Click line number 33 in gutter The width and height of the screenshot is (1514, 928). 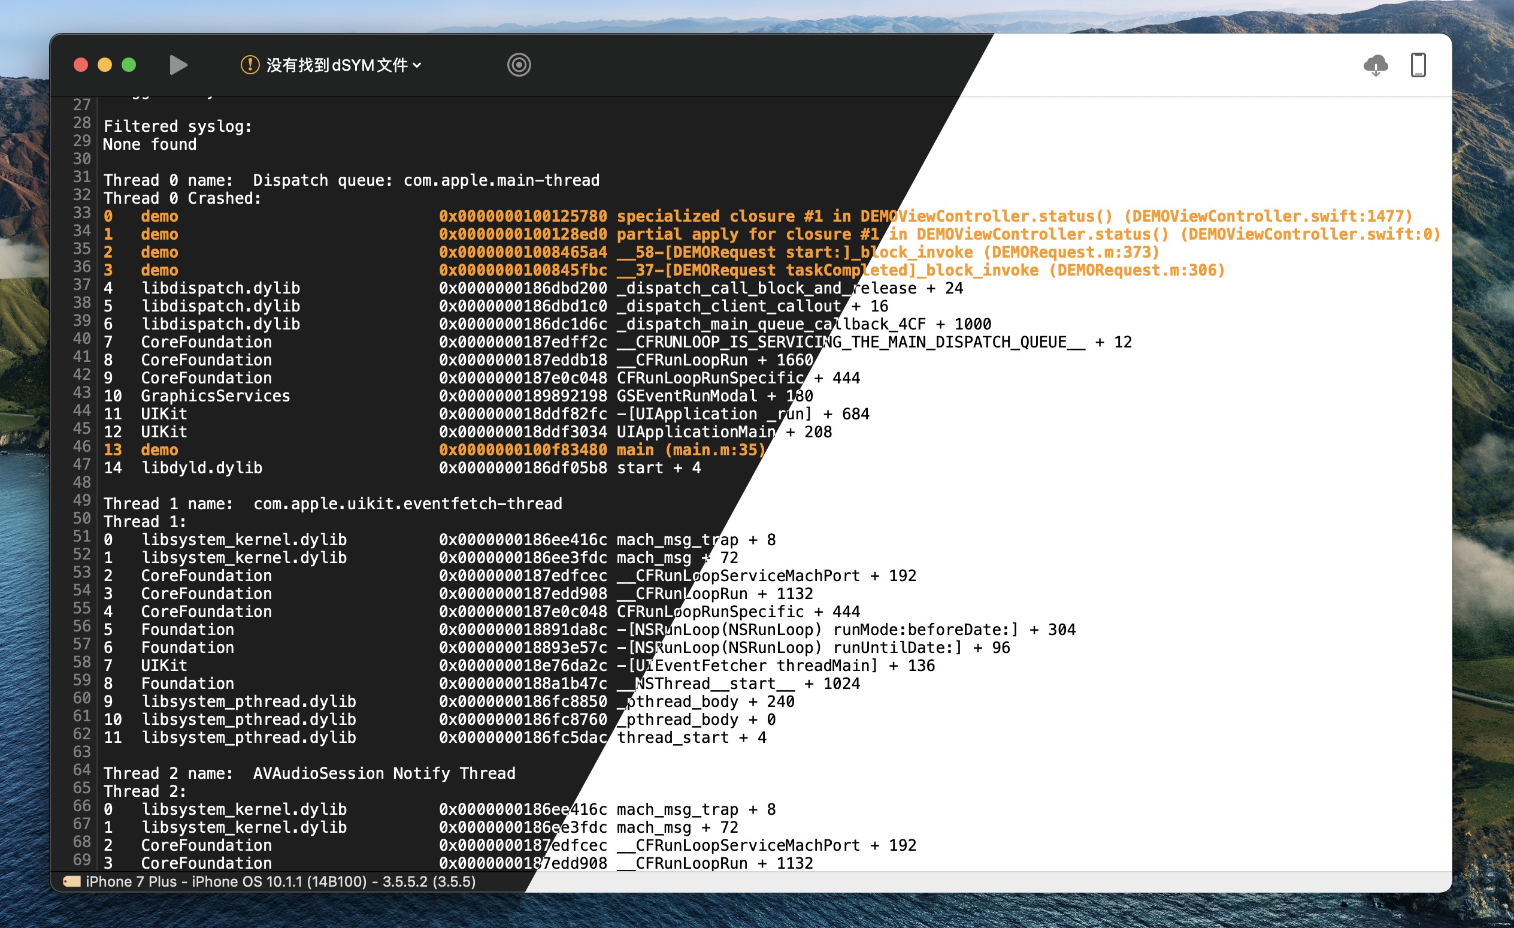81,213
